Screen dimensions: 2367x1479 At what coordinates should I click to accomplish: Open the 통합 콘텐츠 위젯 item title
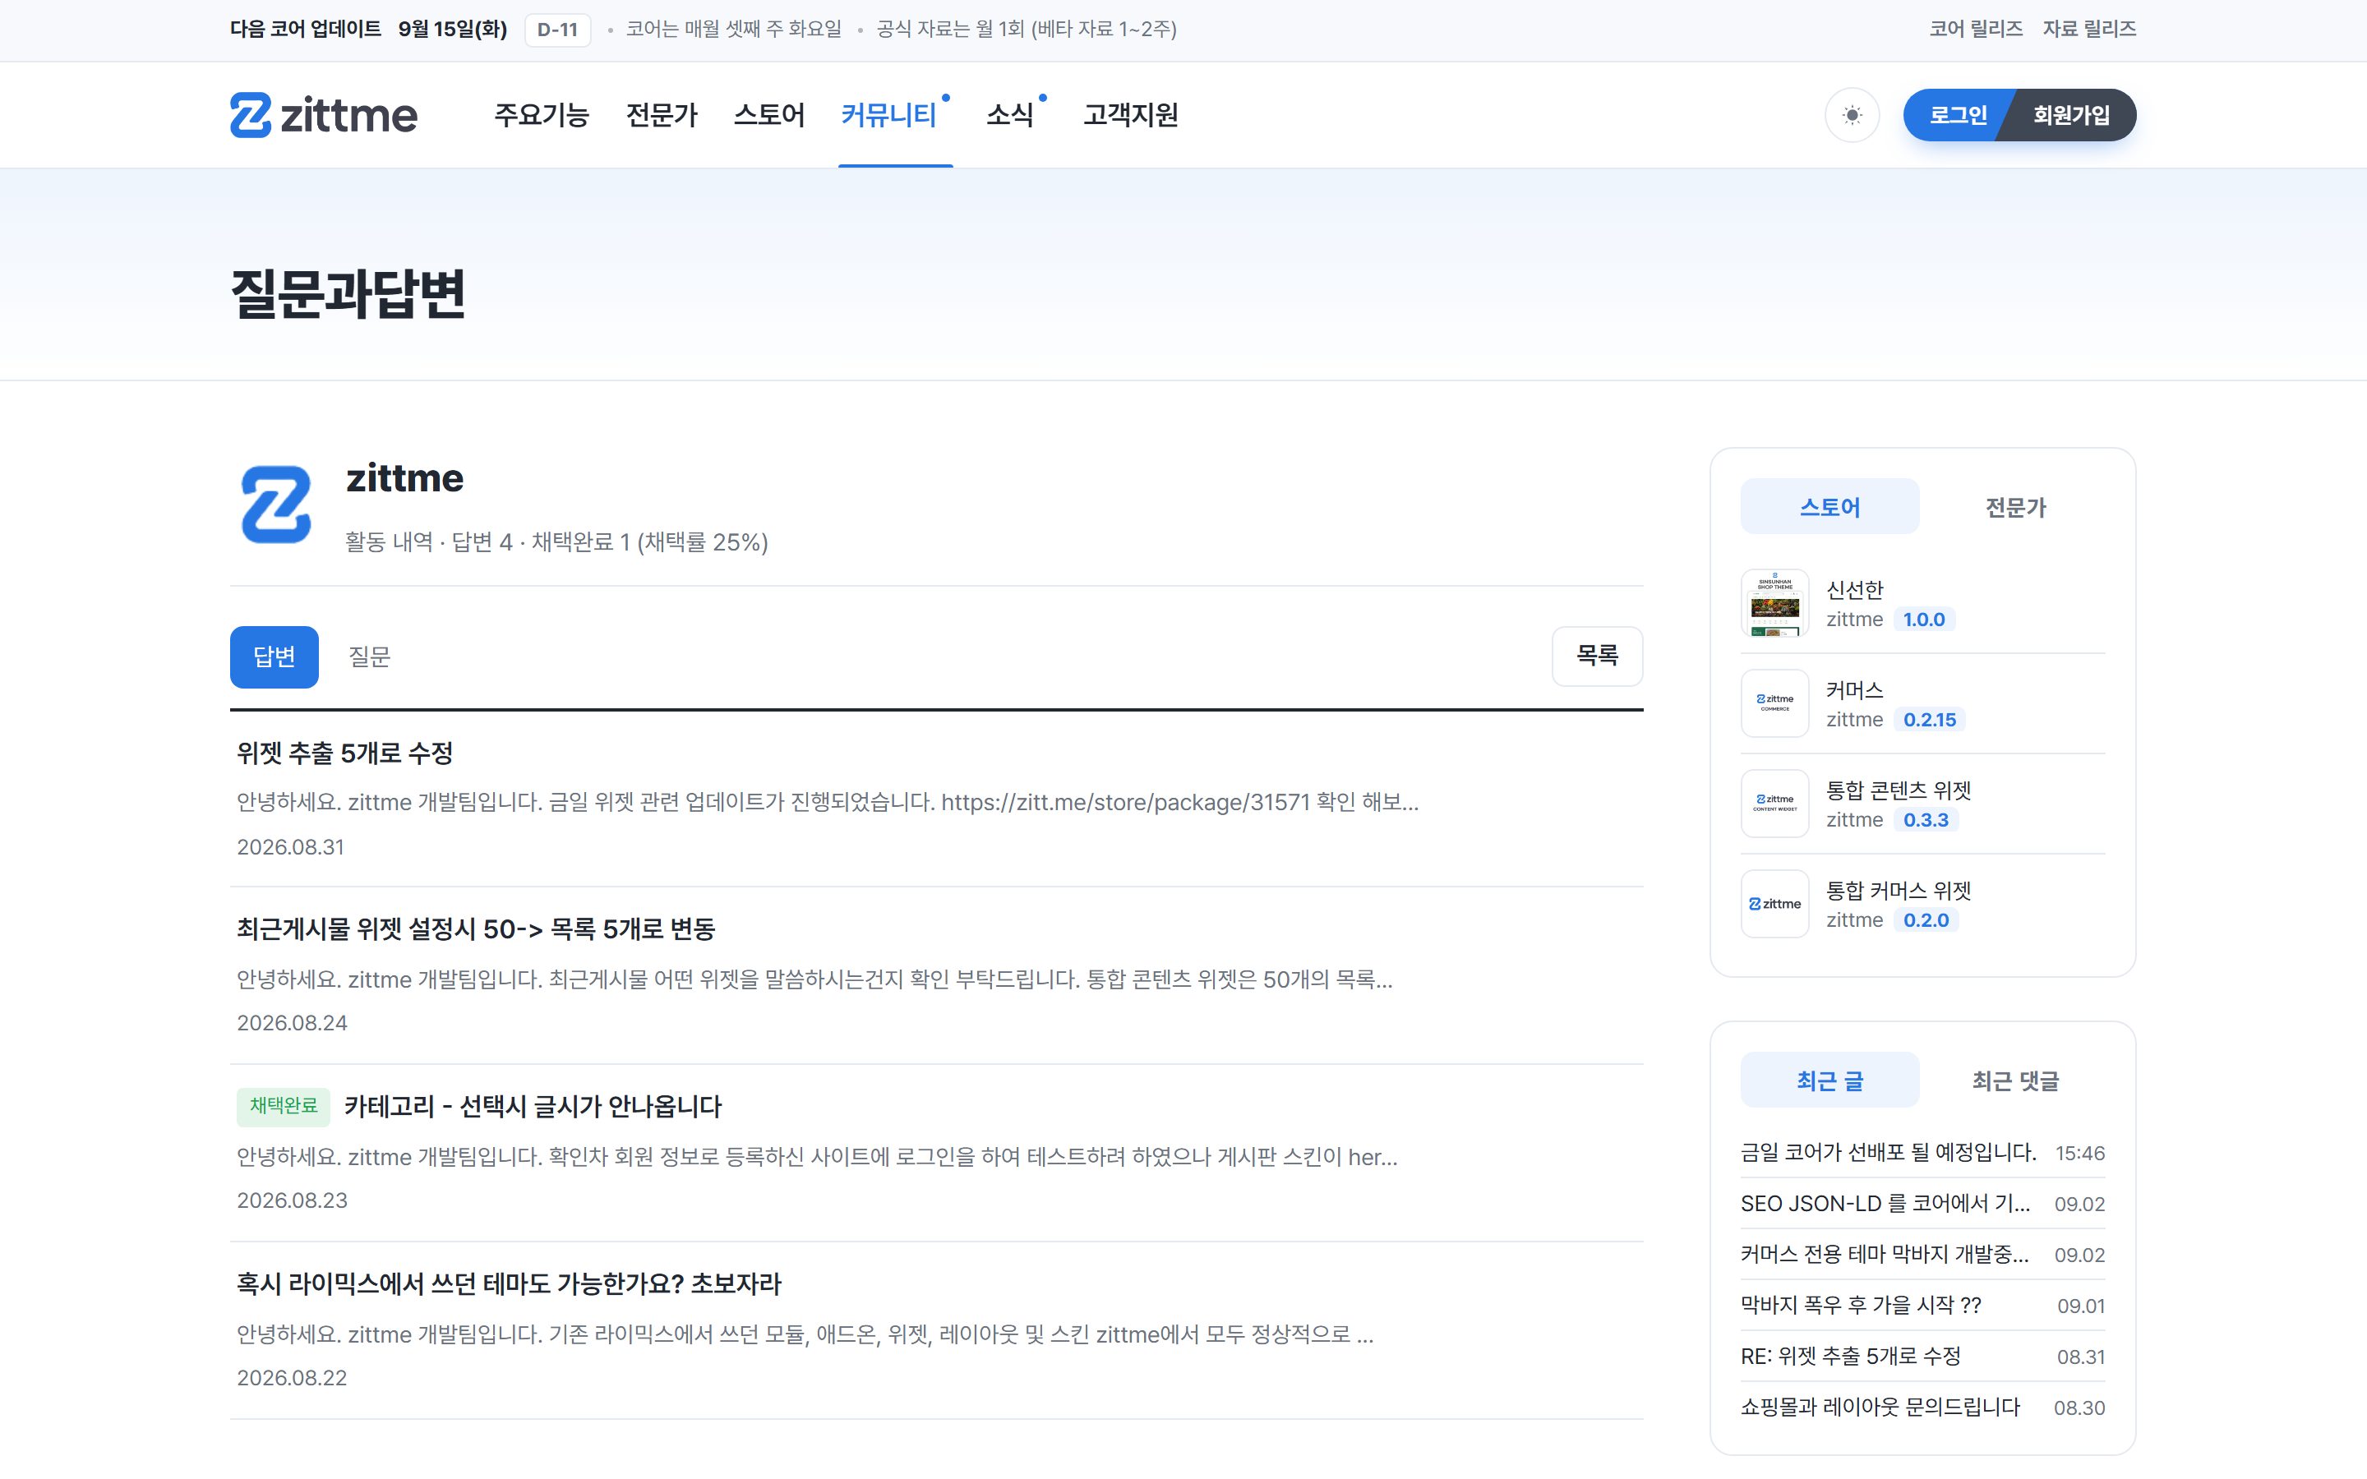(1899, 790)
